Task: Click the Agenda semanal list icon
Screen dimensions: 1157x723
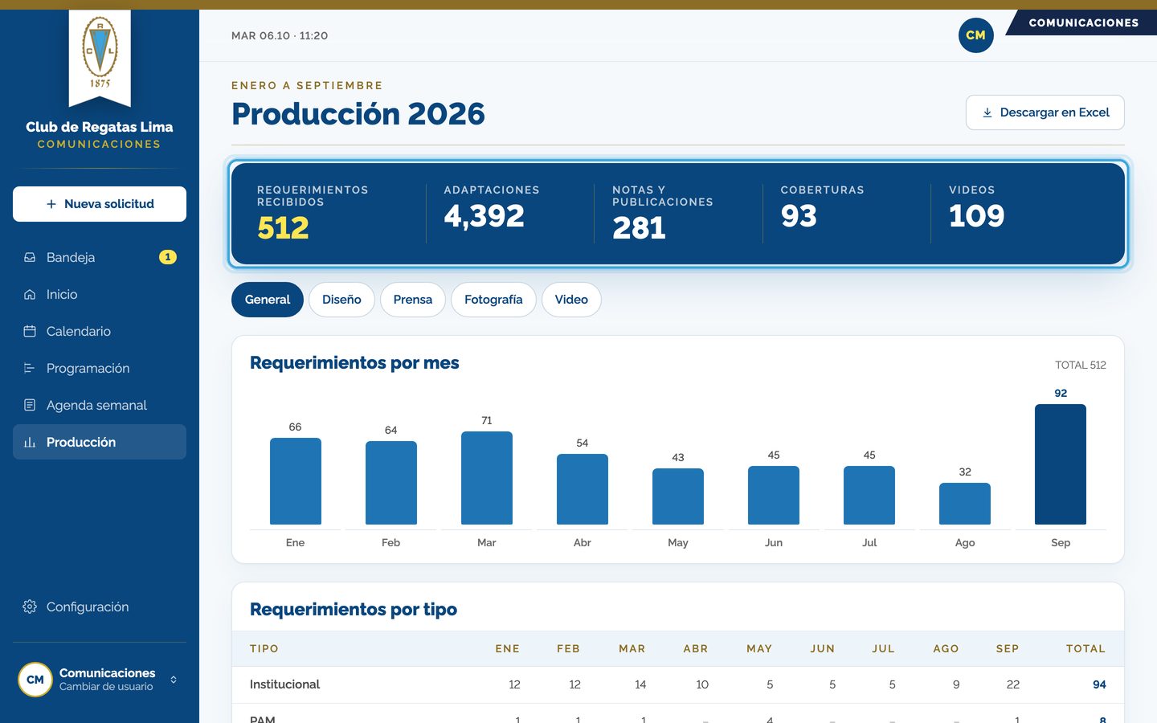Action: pyautogui.click(x=30, y=405)
